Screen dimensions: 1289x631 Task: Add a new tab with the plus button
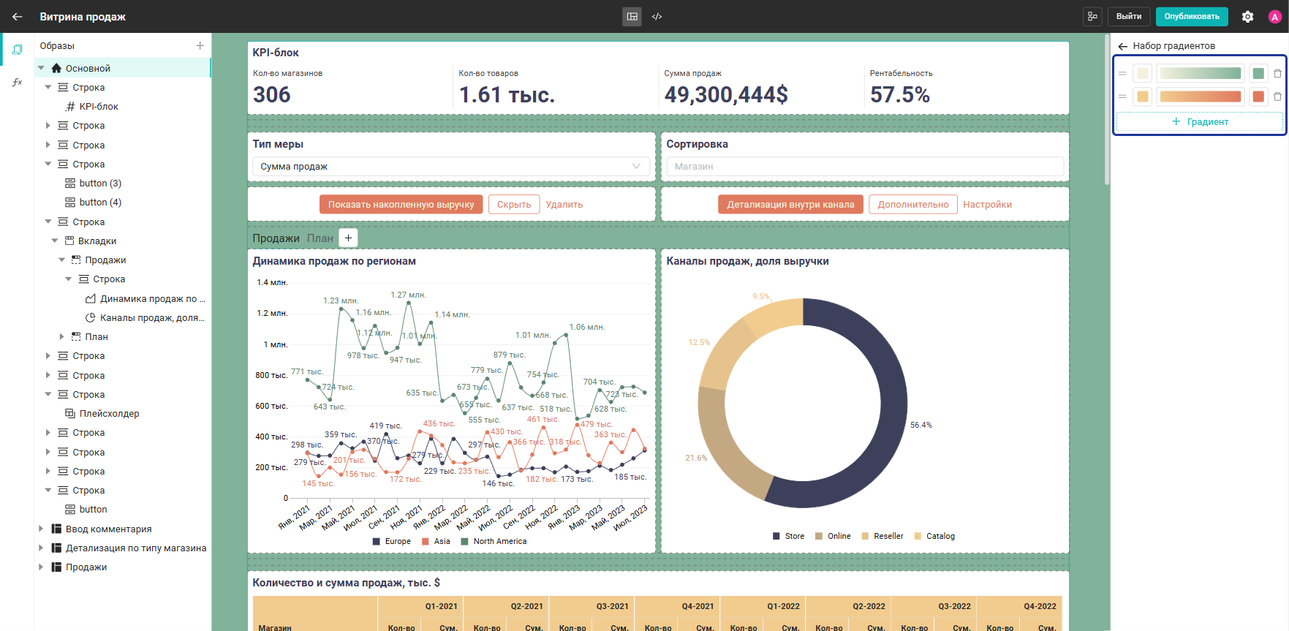(x=349, y=238)
